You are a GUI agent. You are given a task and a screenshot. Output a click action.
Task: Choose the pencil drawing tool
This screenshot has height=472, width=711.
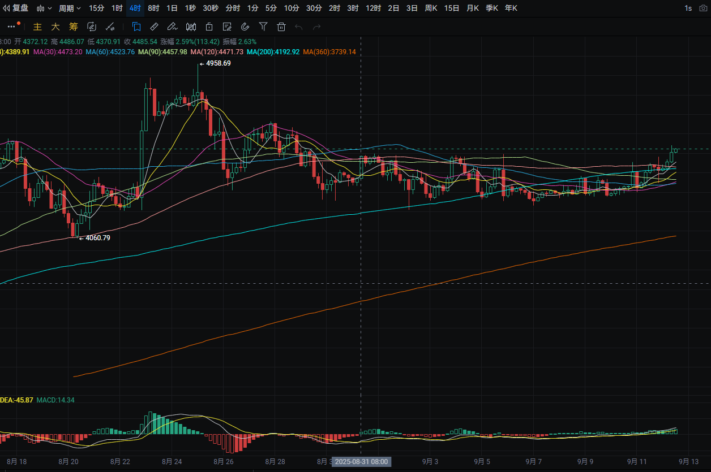pyautogui.click(x=173, y=27)
